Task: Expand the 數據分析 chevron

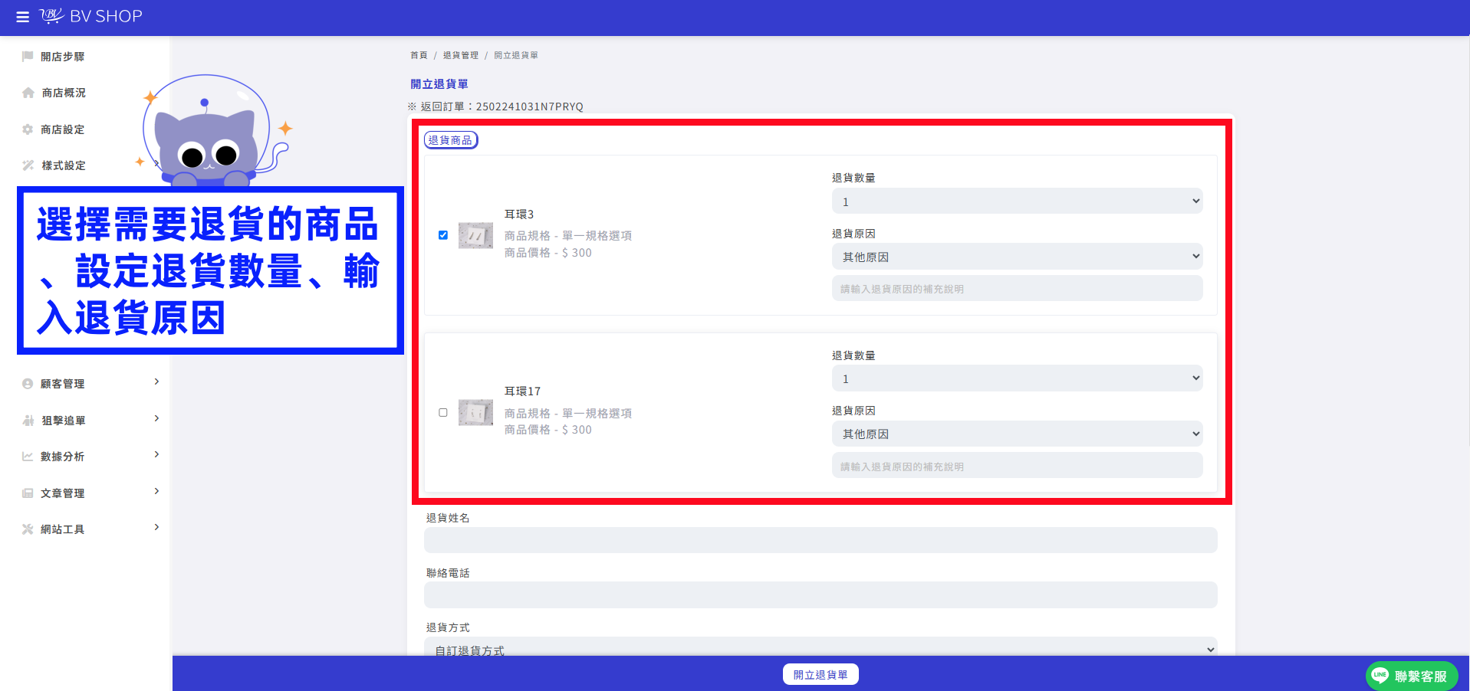Action: tap(156, 454)
